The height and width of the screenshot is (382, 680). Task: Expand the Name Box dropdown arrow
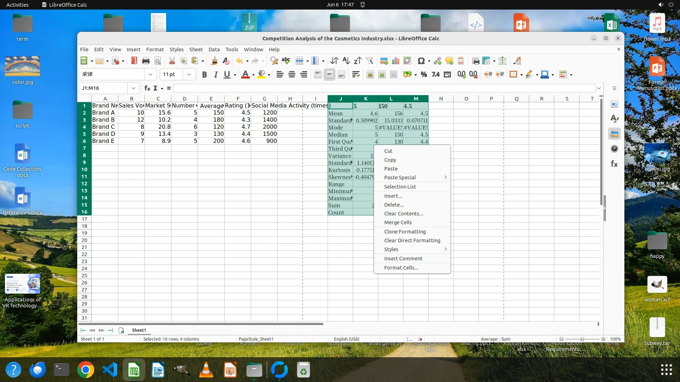click(x=134, y=88)
